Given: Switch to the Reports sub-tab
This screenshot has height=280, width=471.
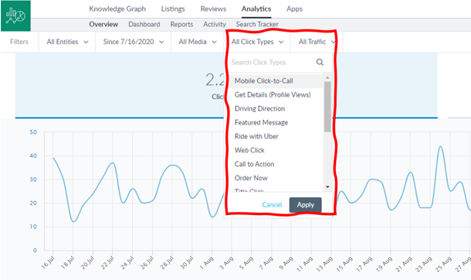Looking at the screenshot, I should click(181, 24).
